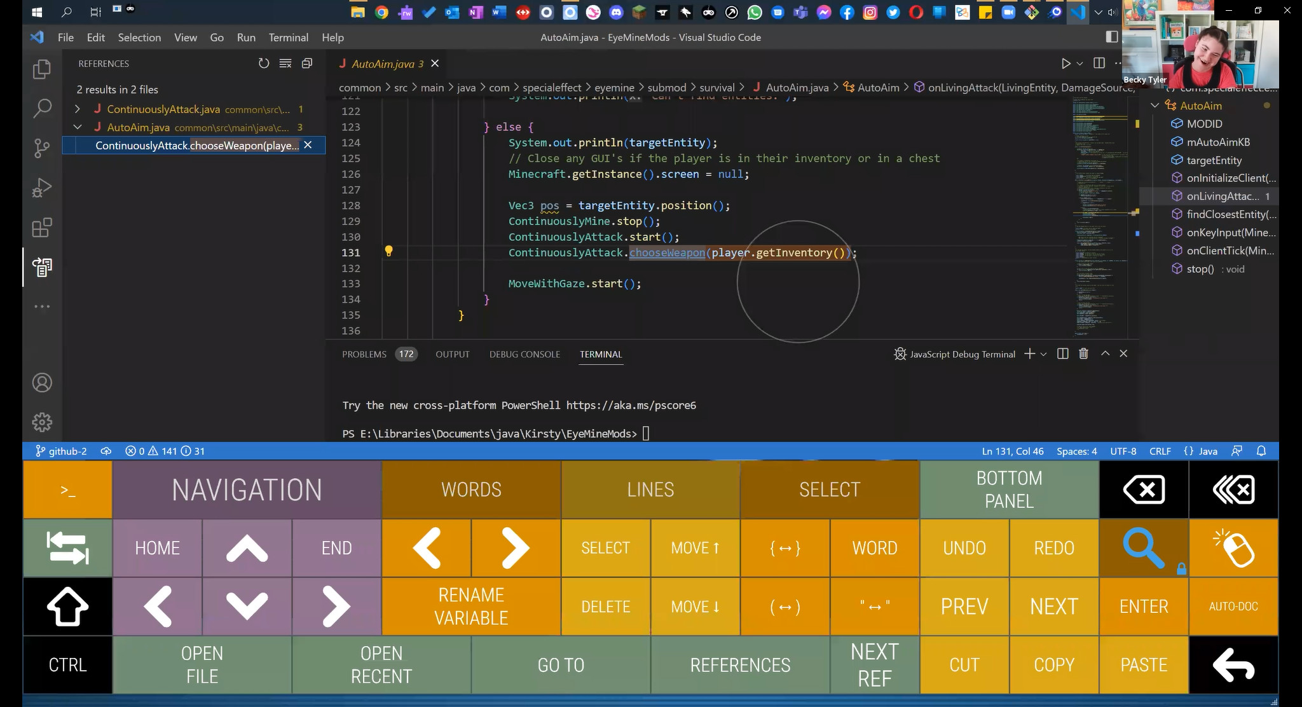This screenshot has height=707, width=1302.
Task: Click the lightbulb quick-fix icon on line 131
Action: (x=388, y=252)
